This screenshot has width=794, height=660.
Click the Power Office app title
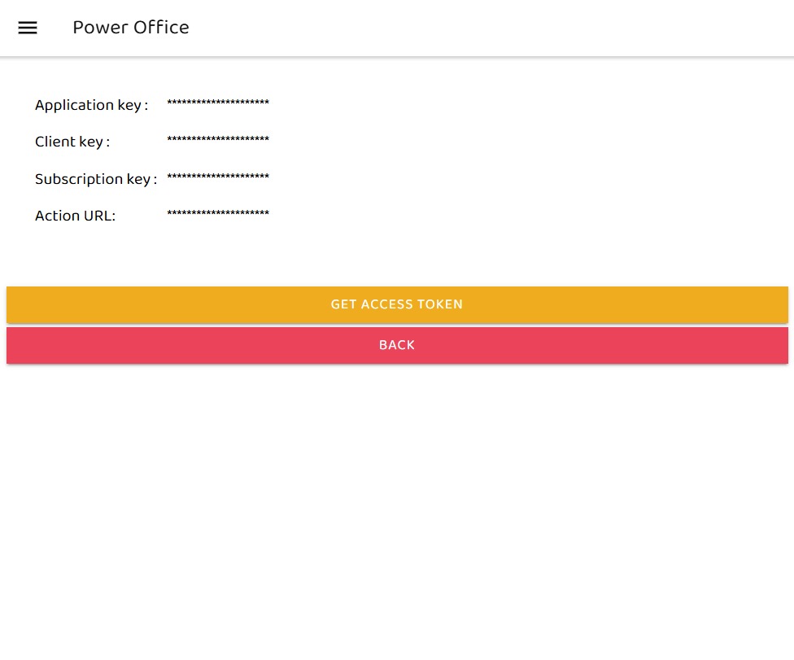pyautogui.click(x=130, y=28)
